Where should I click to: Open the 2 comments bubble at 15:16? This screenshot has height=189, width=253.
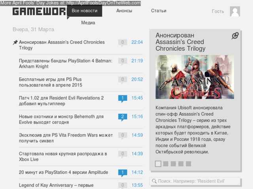pos(123,117)
